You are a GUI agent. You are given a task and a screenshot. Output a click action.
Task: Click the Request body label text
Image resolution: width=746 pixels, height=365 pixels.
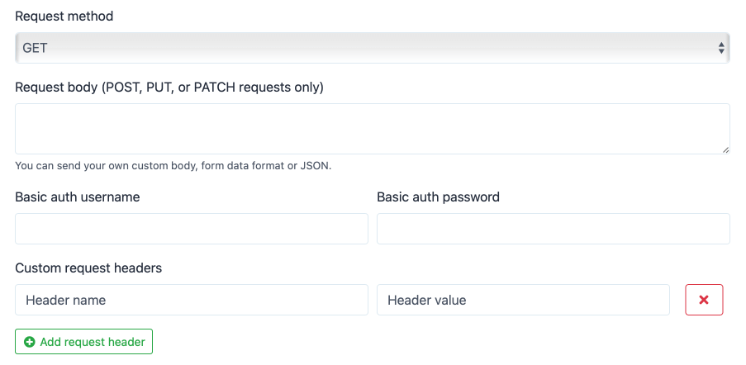169,87
